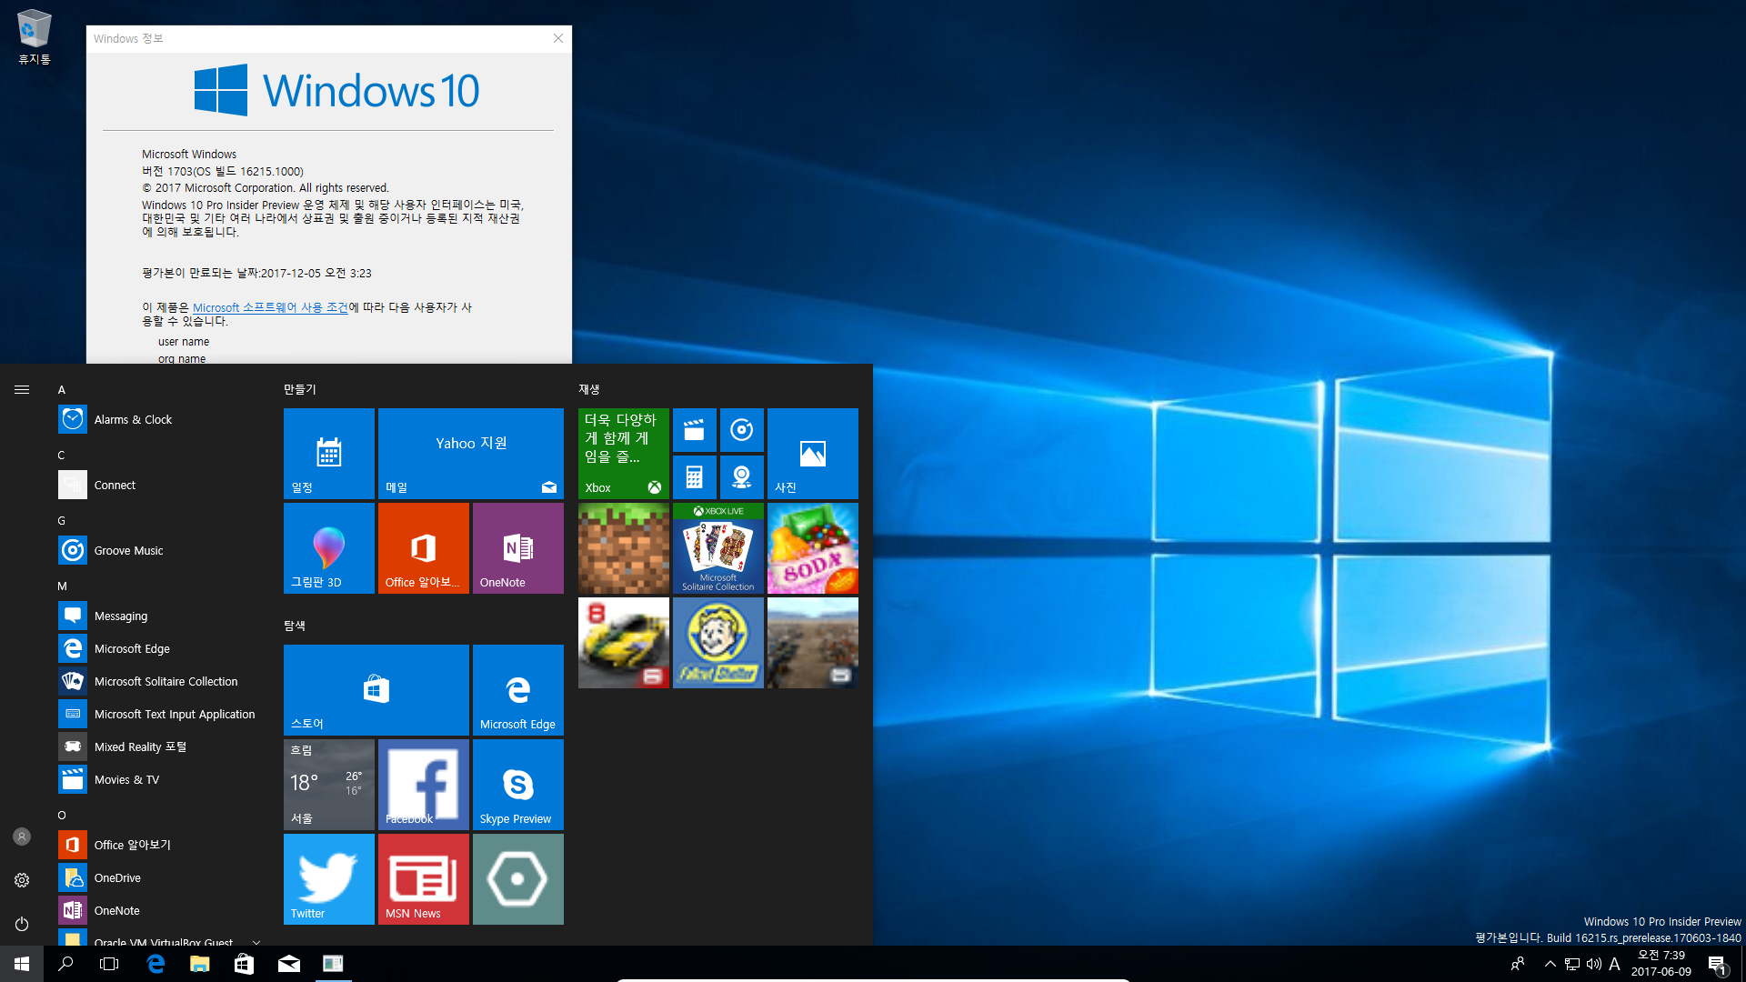This screenshot has width=1746, height=982.
Task: Open Office 알아보기 list entry
Action: 156,845
